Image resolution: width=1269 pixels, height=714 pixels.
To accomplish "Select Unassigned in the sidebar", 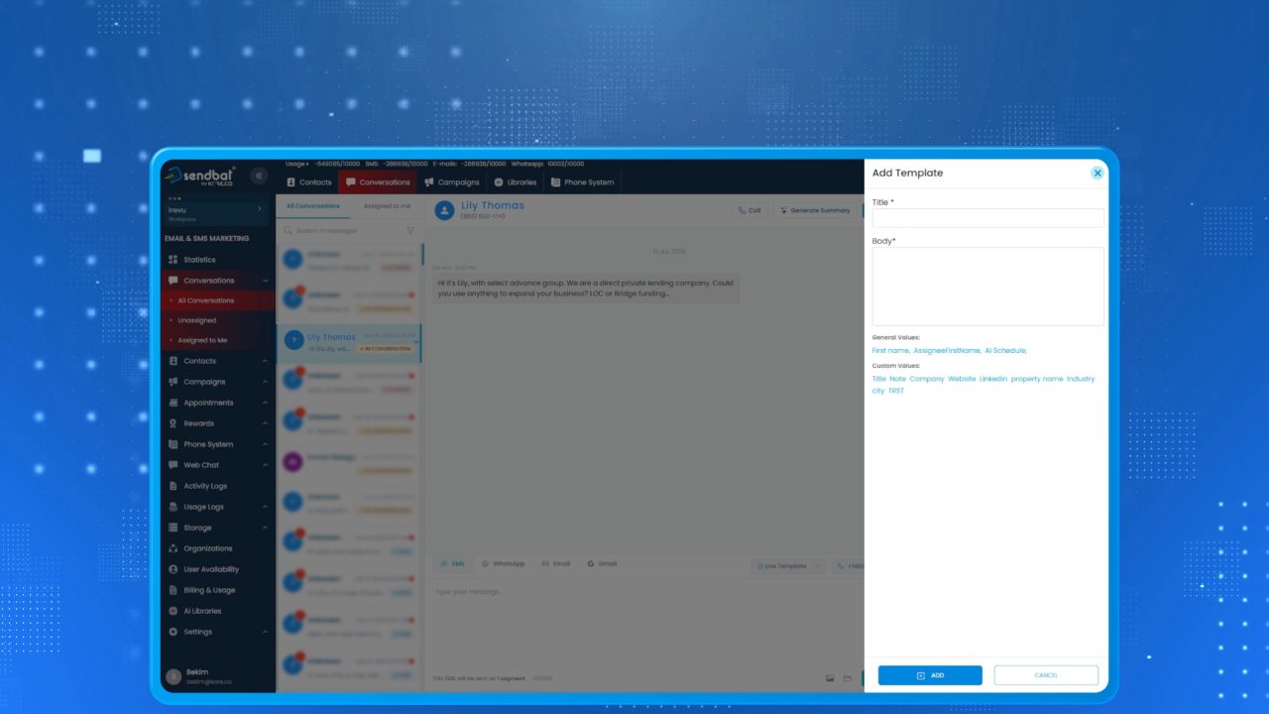I will click(197, 320).
